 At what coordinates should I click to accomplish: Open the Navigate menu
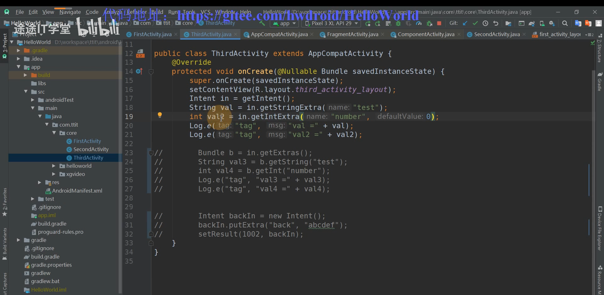[x=70, y=12]
